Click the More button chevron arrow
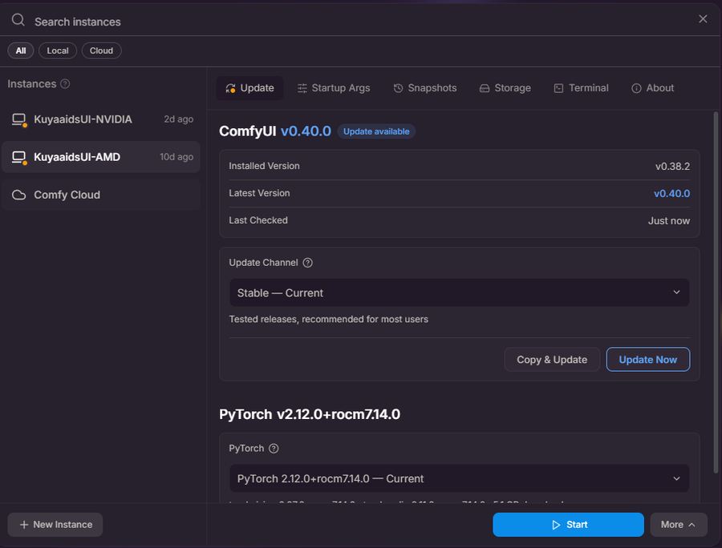 coord(692,525)
